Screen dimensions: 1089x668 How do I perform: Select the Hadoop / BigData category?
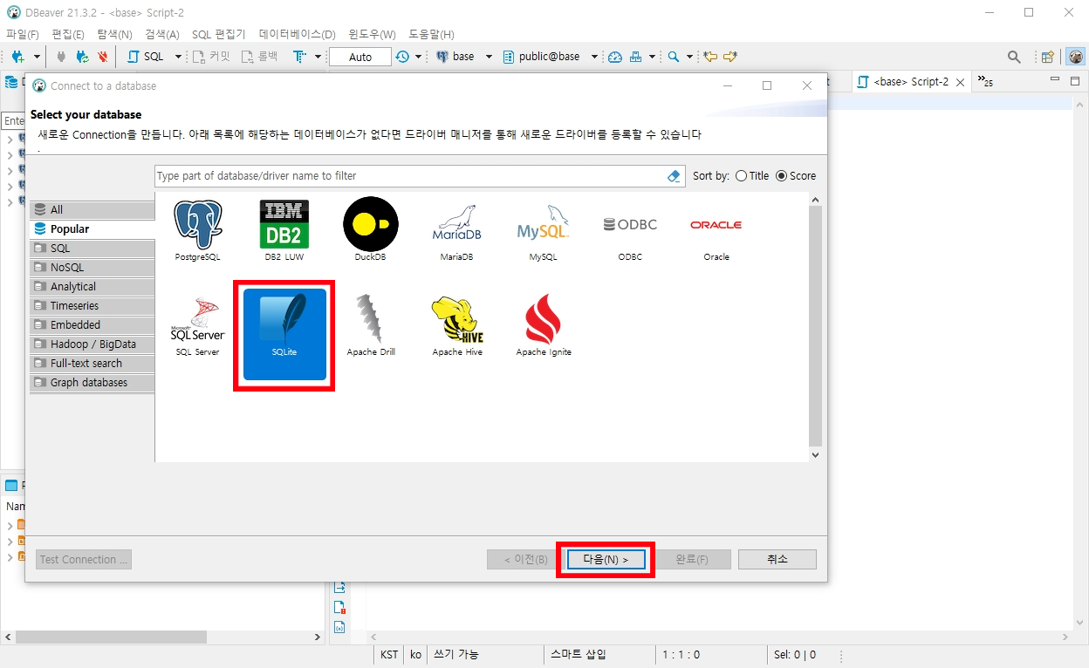coord(92,344)
